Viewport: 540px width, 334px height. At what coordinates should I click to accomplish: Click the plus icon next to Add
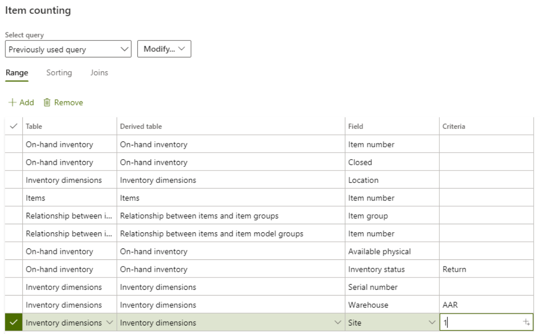[x=12, y=103]
